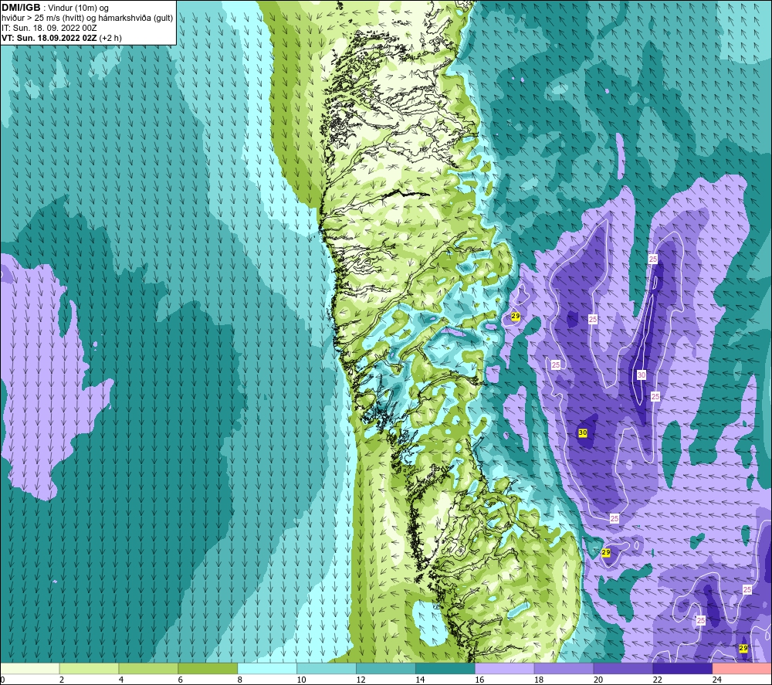The height and width of the screenshot is (685, 772).
Task: Click the '10' tick label on scale
Action: click(x=301, y=680)
